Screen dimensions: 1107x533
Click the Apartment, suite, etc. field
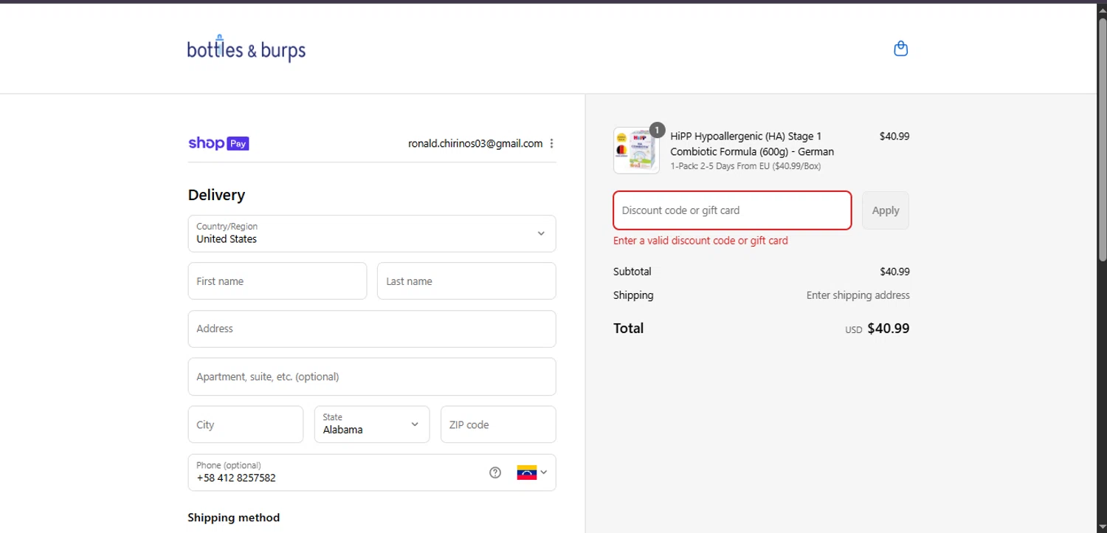[x=372, y=376]
